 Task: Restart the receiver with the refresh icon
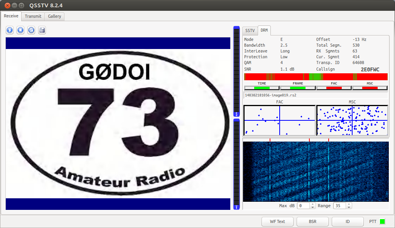(31, 30)
